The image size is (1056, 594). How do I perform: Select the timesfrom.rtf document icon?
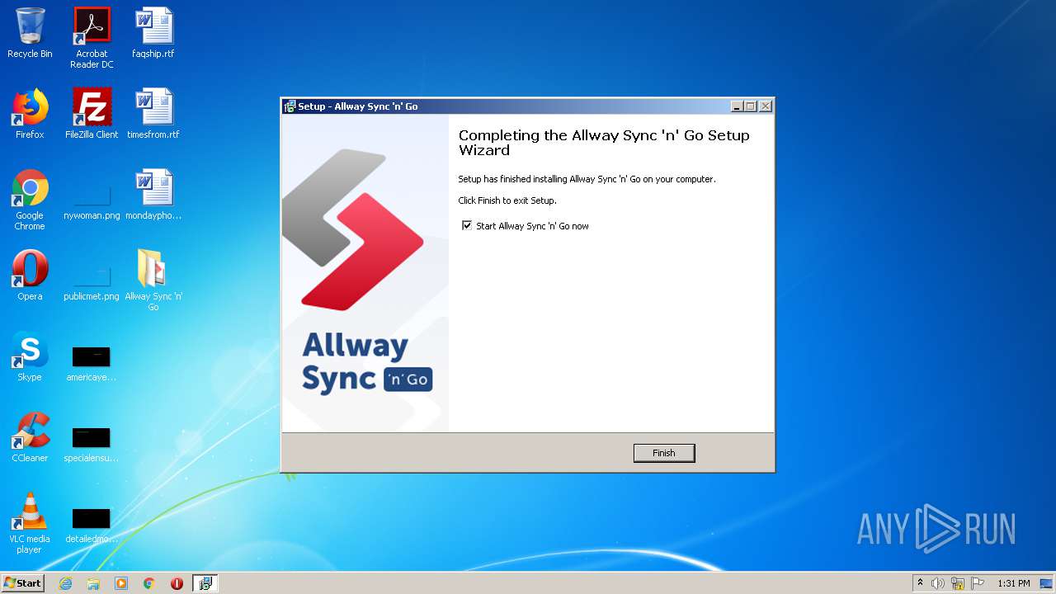(153, 114)
